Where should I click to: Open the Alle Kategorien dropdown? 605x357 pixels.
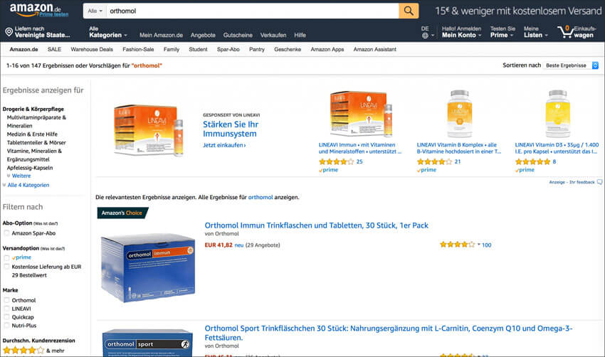click(108, 32)
